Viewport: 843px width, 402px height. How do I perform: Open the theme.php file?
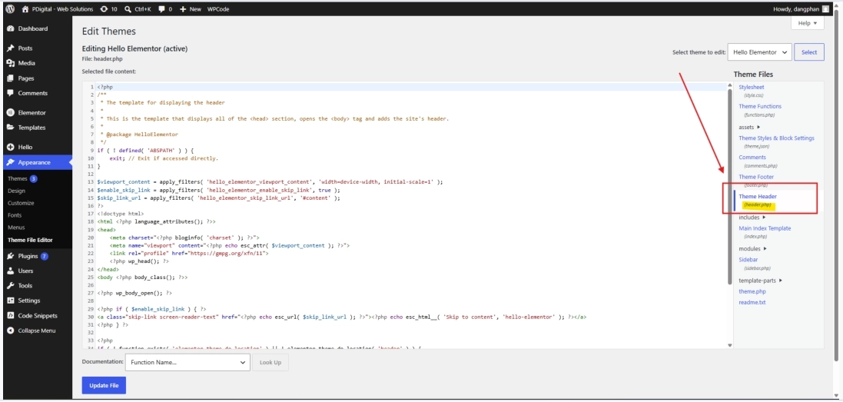click(752, 291)
